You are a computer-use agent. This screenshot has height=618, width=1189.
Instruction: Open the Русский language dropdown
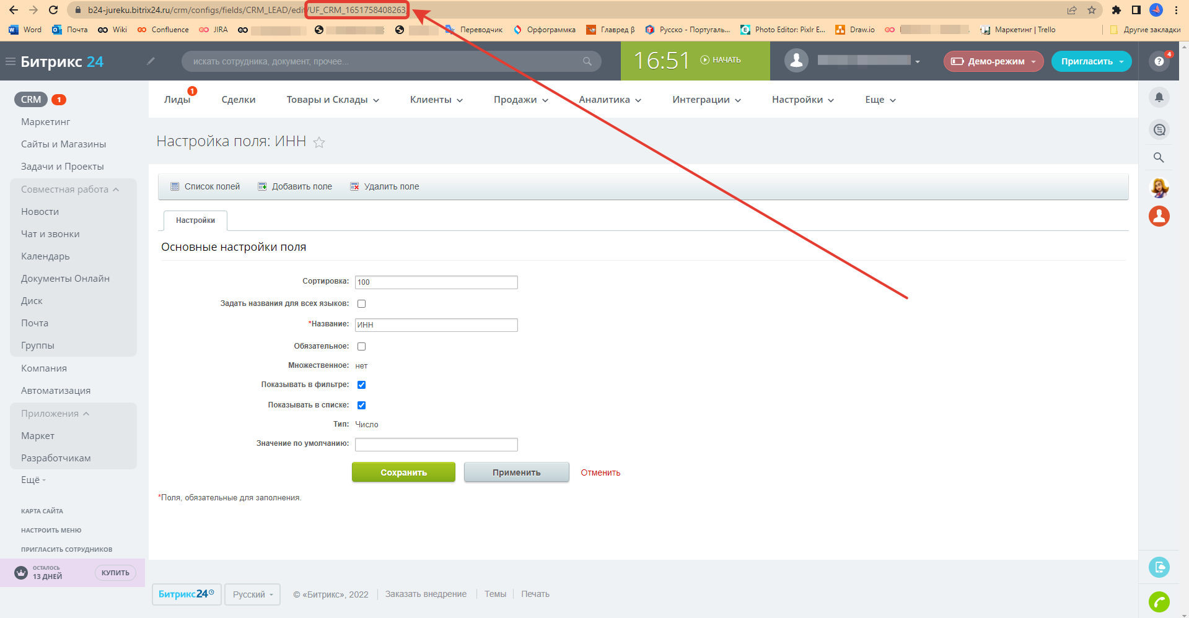pos(252,594)
